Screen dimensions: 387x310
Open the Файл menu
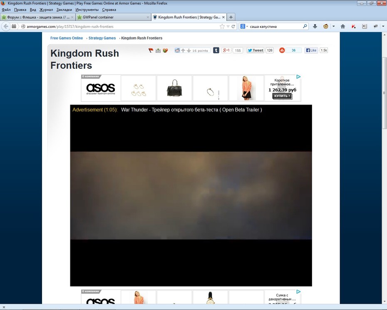point(6,10)
